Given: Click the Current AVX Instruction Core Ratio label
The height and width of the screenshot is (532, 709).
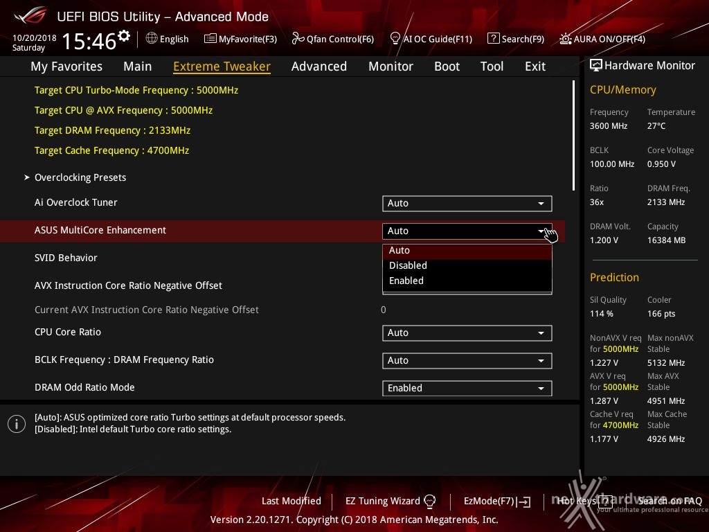Looking at the screenshot, I should (x=147, y=310).
